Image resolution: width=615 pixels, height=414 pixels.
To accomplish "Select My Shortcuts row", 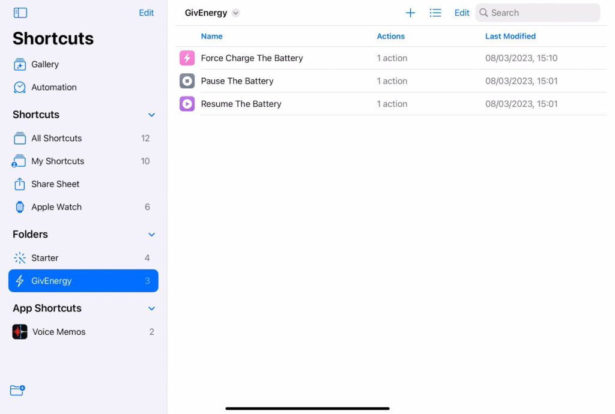I will tap(83, 161).
